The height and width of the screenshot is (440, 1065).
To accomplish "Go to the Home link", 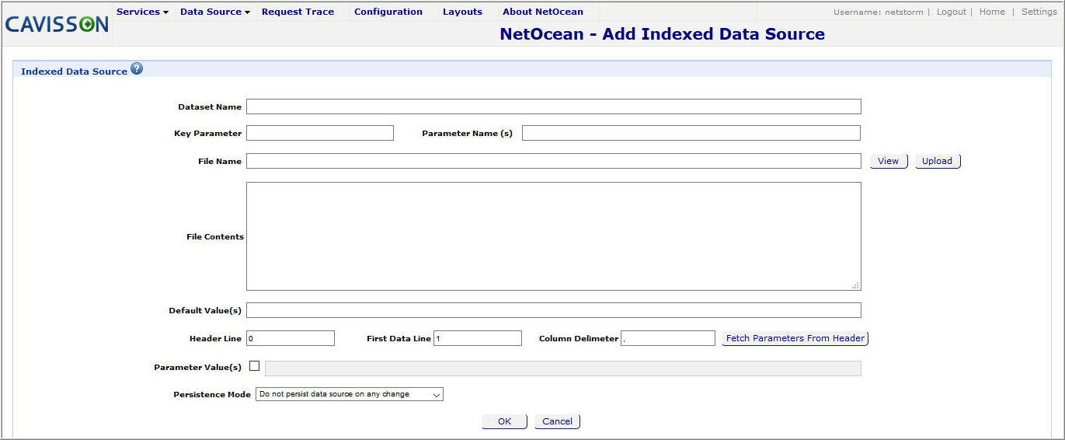I will click(x=992, y=12).
